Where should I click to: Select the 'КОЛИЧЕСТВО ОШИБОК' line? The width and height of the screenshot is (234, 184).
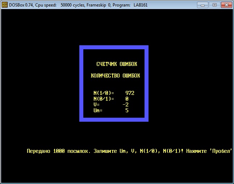tap(115, 76)
